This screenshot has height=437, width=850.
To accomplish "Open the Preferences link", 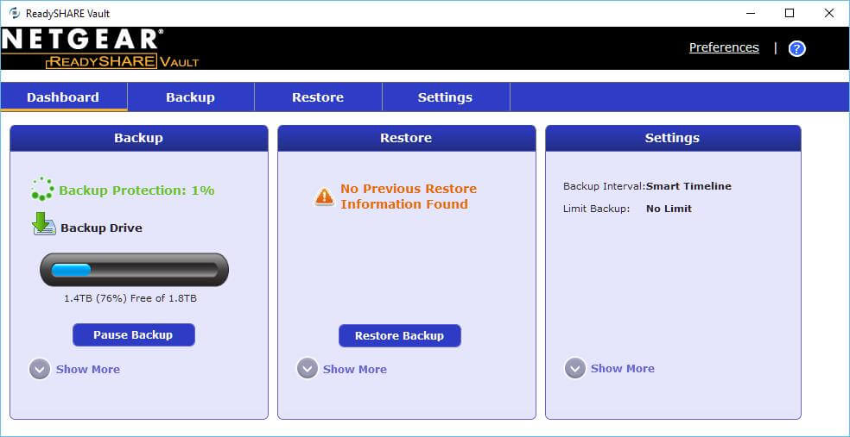I will 724,47.
